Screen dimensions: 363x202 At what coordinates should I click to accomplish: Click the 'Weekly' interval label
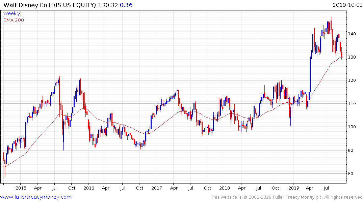coord(11,13)
